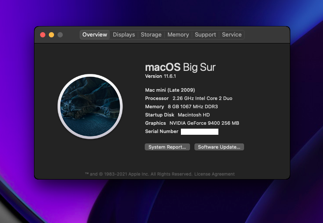323x223 pixels.
Task: Click the Processor label
Action: 157,98
